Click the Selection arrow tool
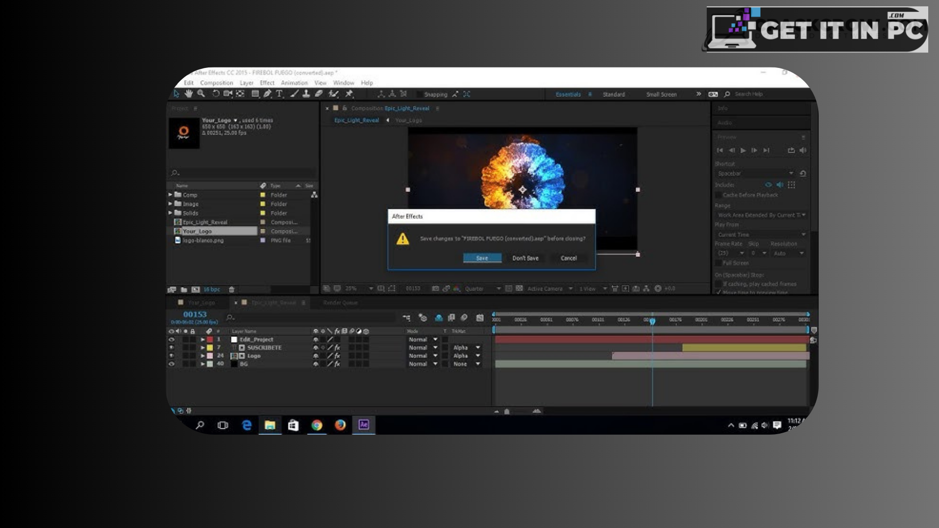The width and height of the screenshot is (939, 528). [x=177, y=93]
